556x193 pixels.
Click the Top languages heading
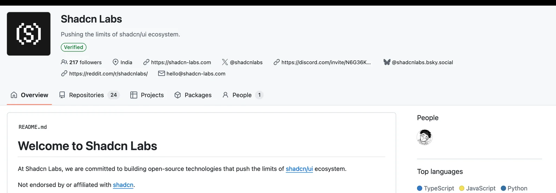(440, 171)
